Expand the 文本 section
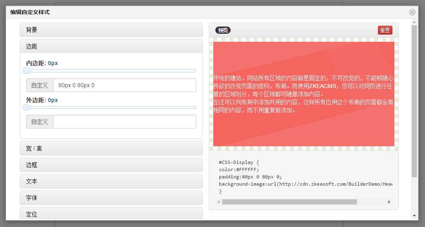 coord(111,181)
